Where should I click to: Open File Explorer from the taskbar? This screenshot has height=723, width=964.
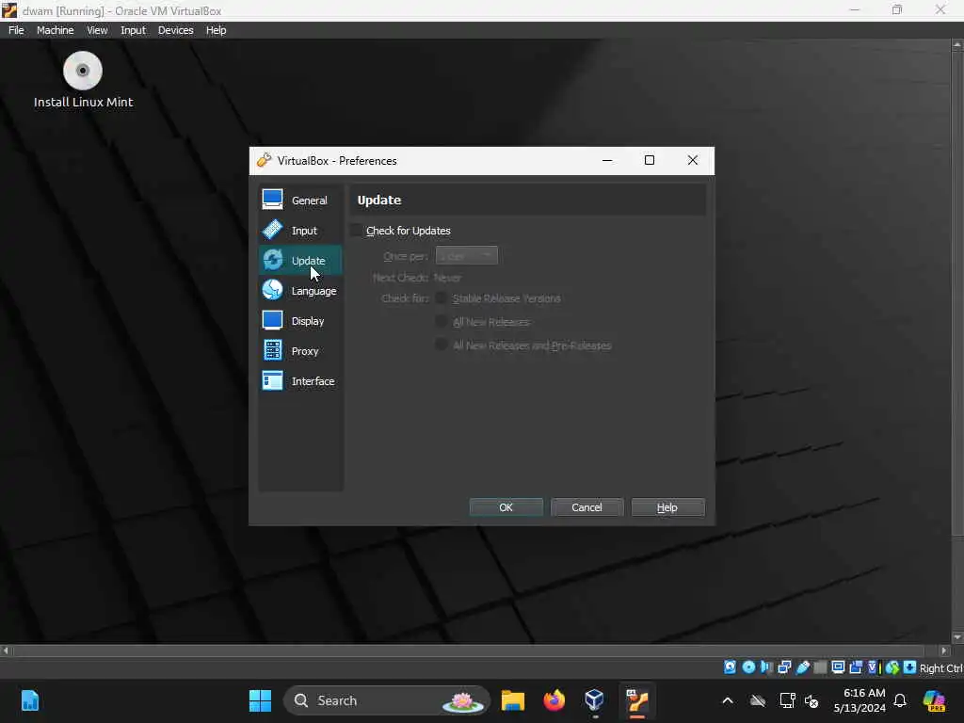tap(513, 700)
